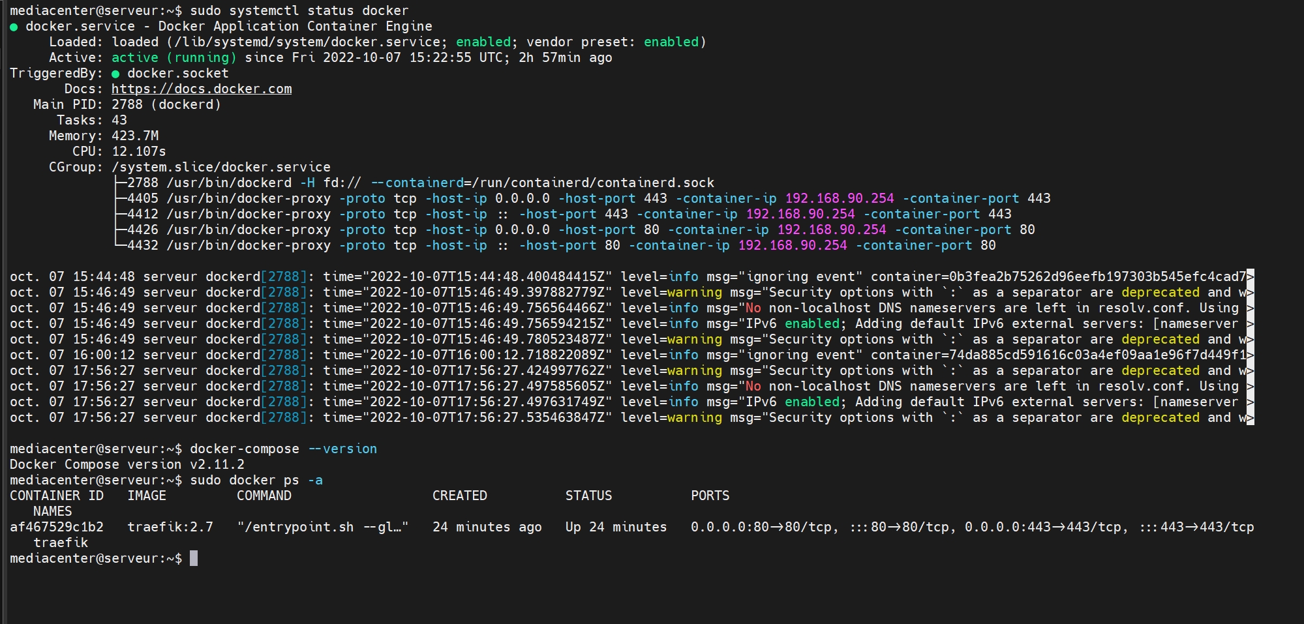
Task: Click truncation marker on the 16:00:12 log line
Action: 1250,355
